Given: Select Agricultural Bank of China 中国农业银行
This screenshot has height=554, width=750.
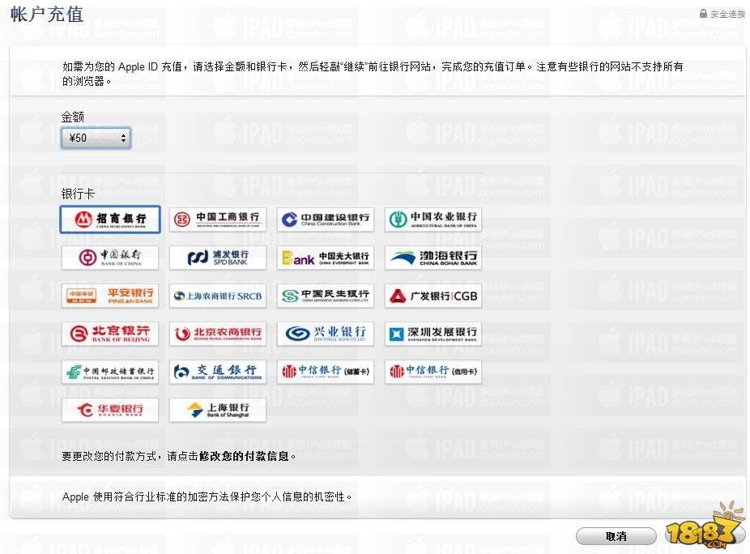Looking at the screenshot, I should click(x=433, y=219).
